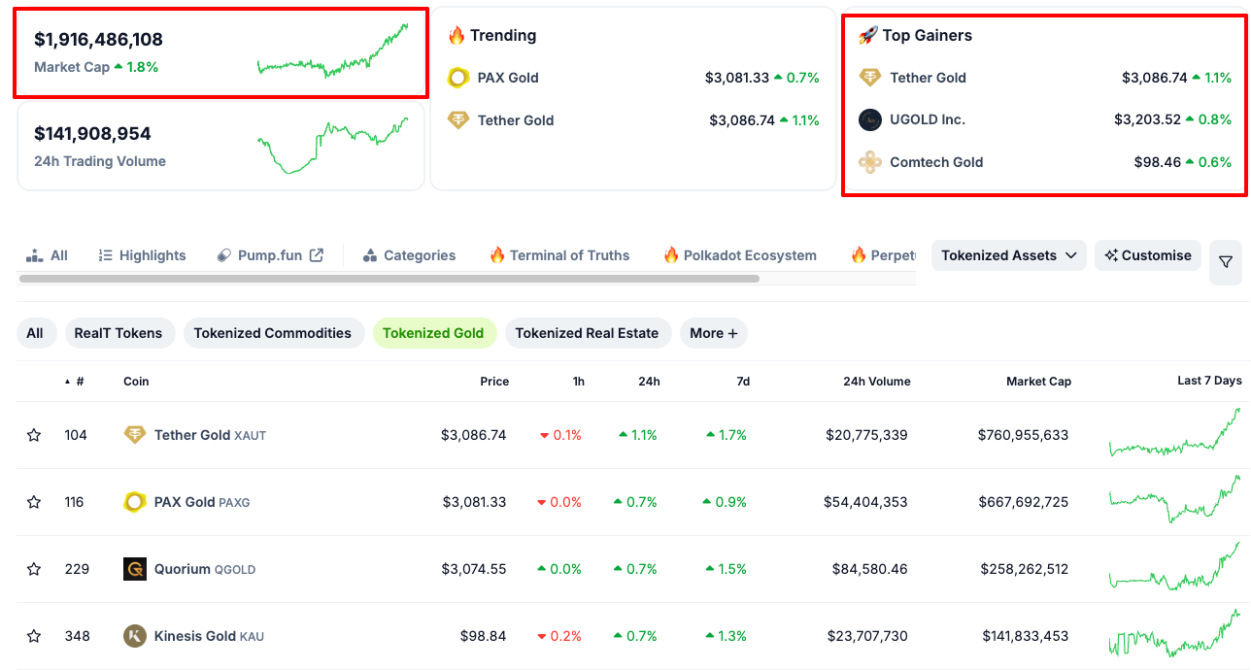1251x670 pixels.
Task: Star Quorium QGOLD as favorite
Action: (34, 569)
